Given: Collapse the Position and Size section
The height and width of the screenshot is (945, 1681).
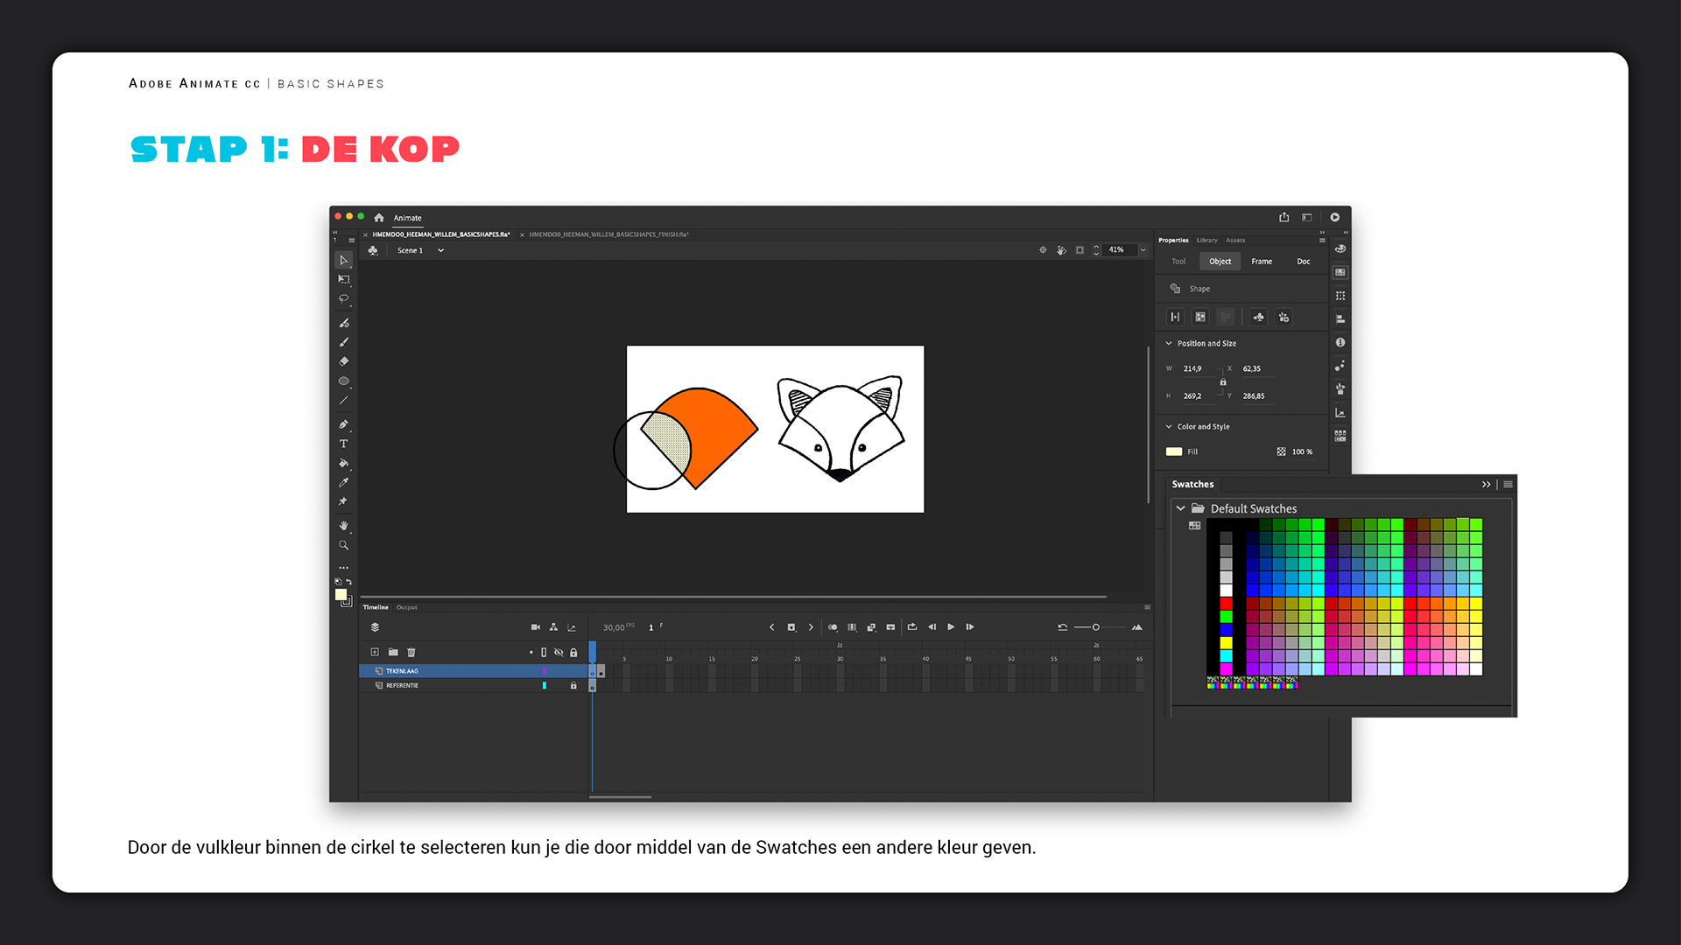Looking at the screenshot, I should point(1169,343).
